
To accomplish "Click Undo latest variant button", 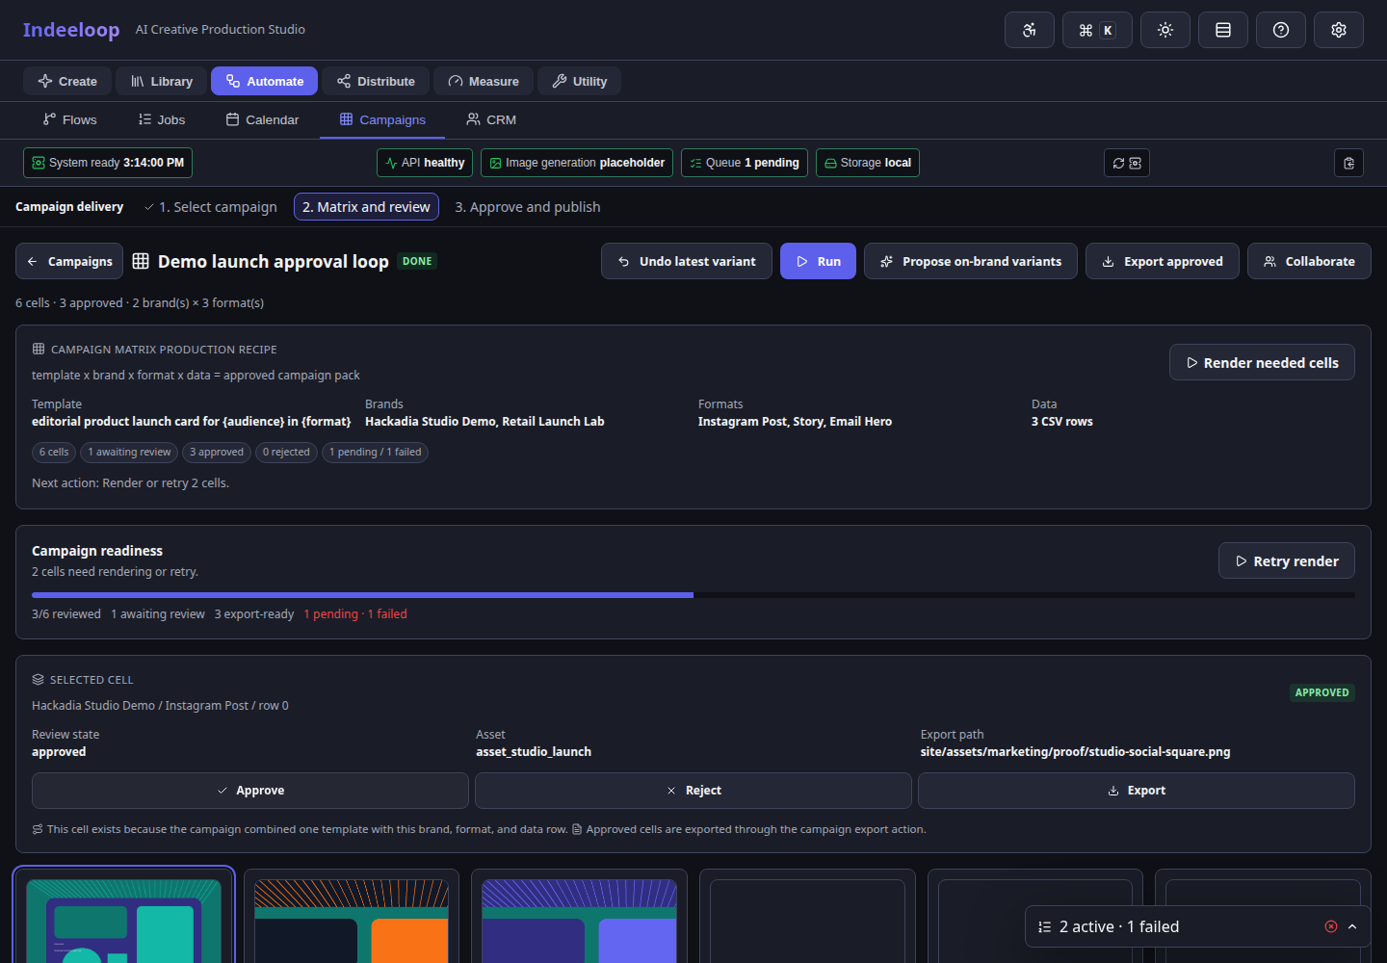I will pyautogui.click(x=687, y=261).
